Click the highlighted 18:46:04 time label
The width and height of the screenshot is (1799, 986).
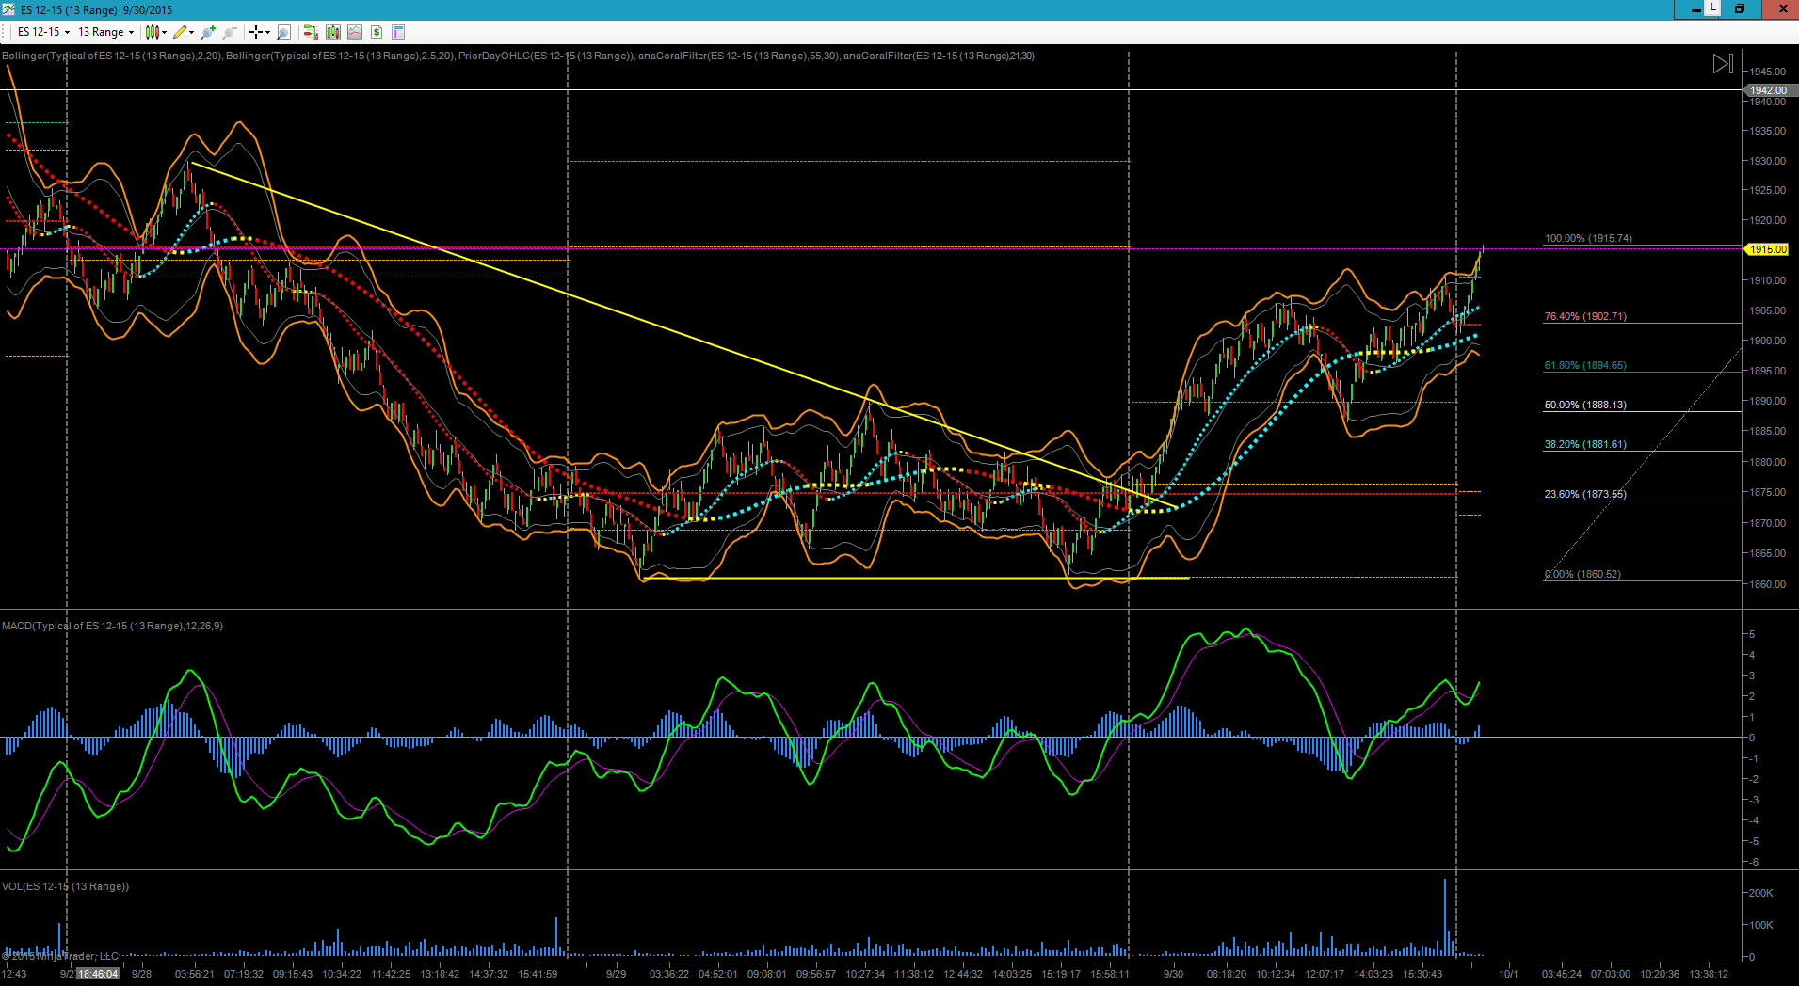(98, 974)
